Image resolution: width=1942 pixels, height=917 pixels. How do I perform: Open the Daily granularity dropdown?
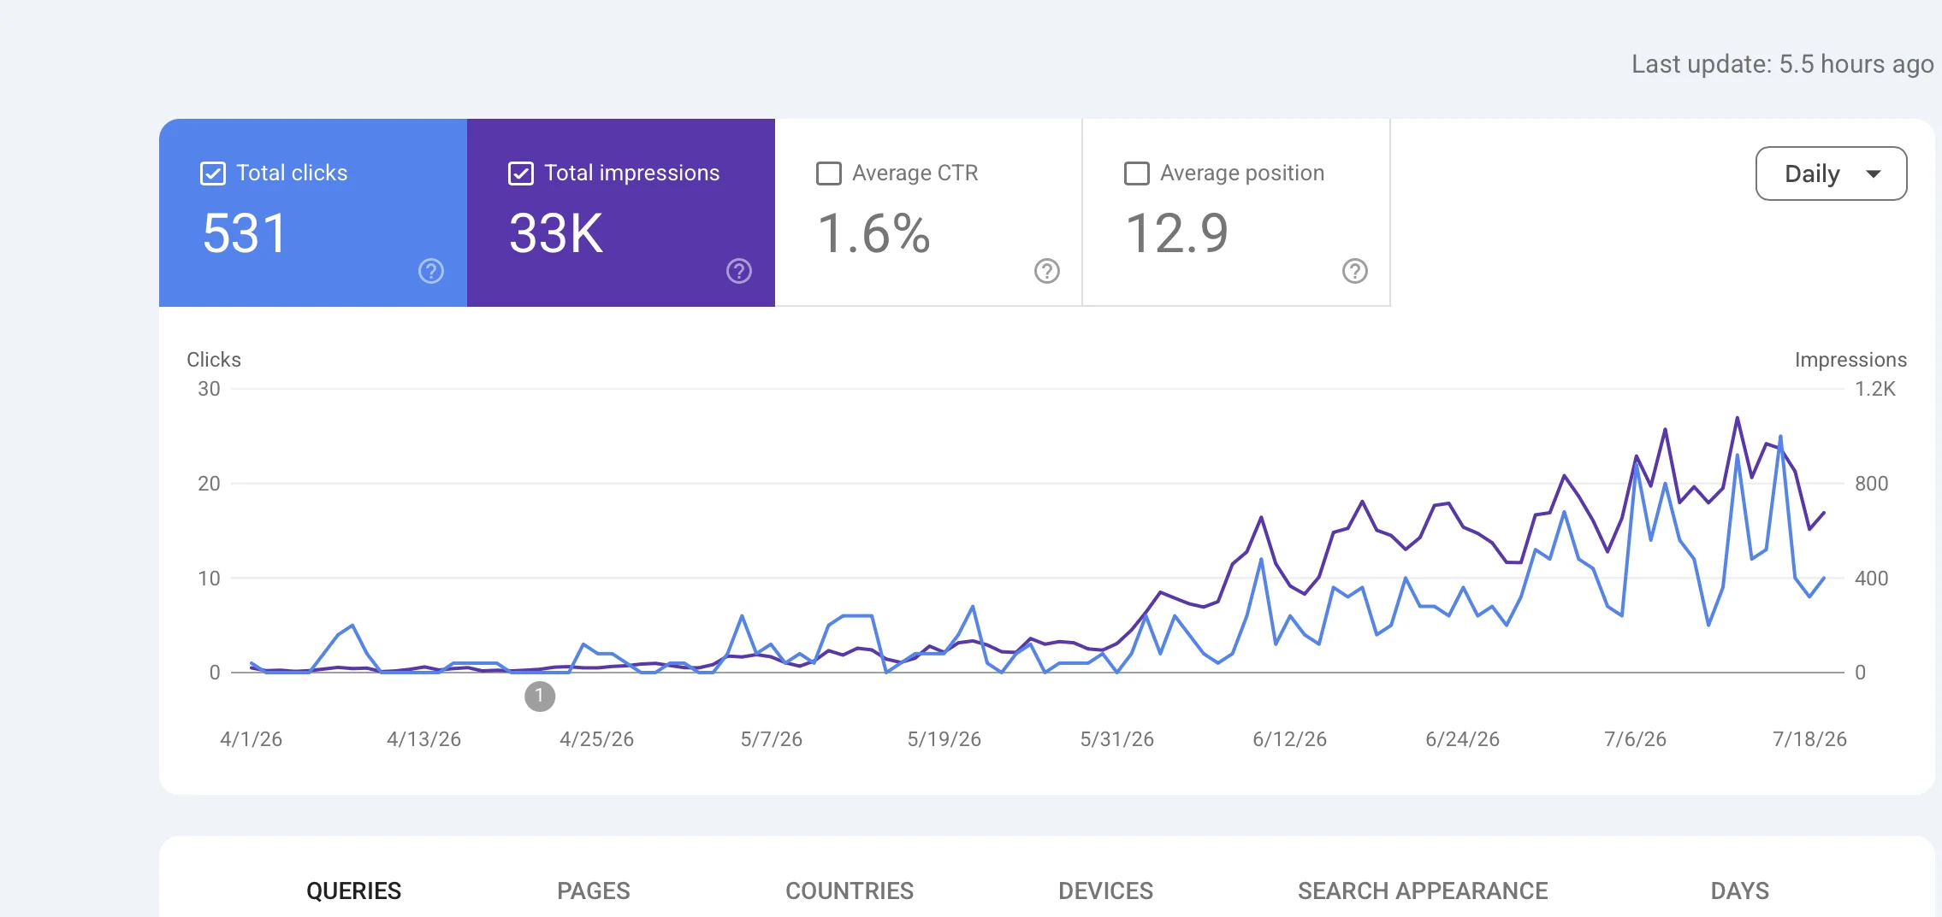pos(1831,173)
